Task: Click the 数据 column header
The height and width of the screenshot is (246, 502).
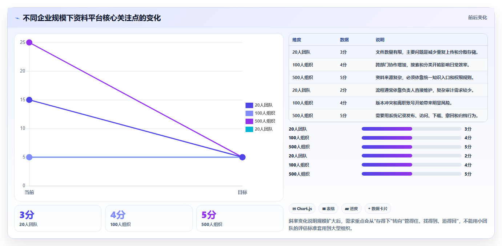Action: point(344,40)
